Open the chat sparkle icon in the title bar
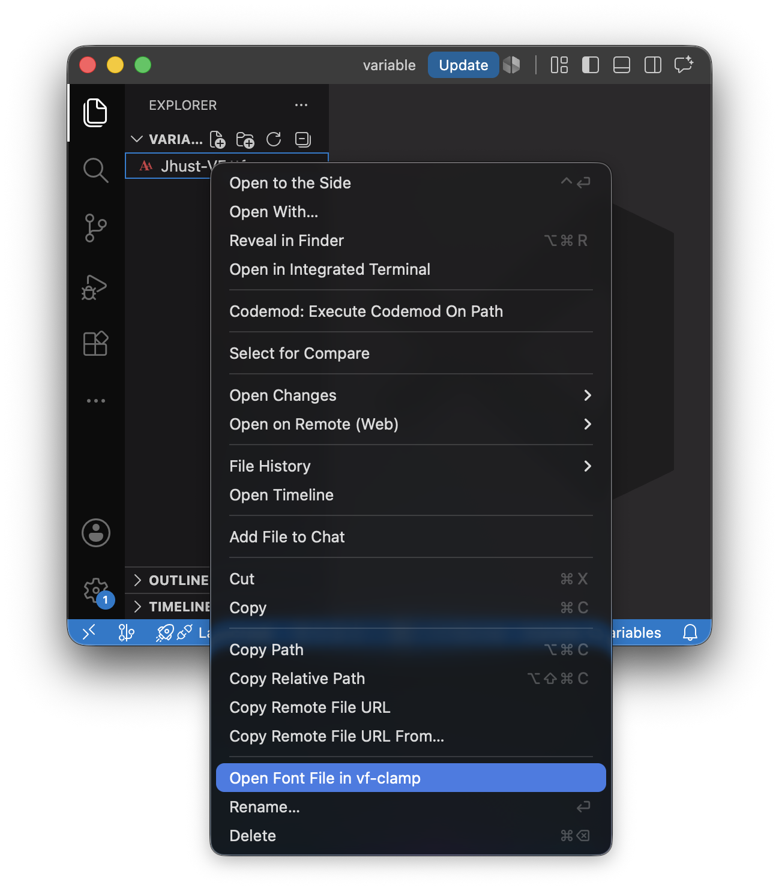 684,65
